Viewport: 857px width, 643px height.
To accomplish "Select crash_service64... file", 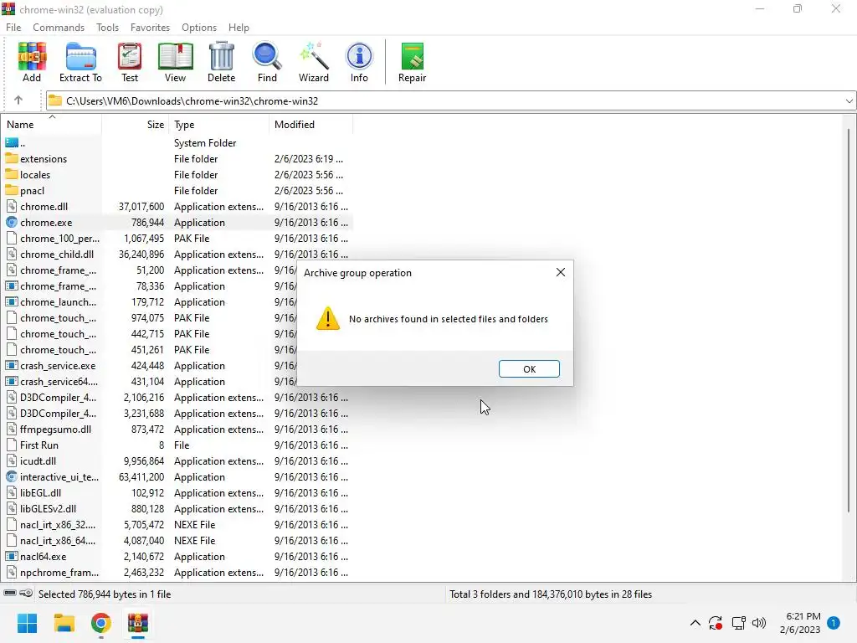I will click(151, 382).
